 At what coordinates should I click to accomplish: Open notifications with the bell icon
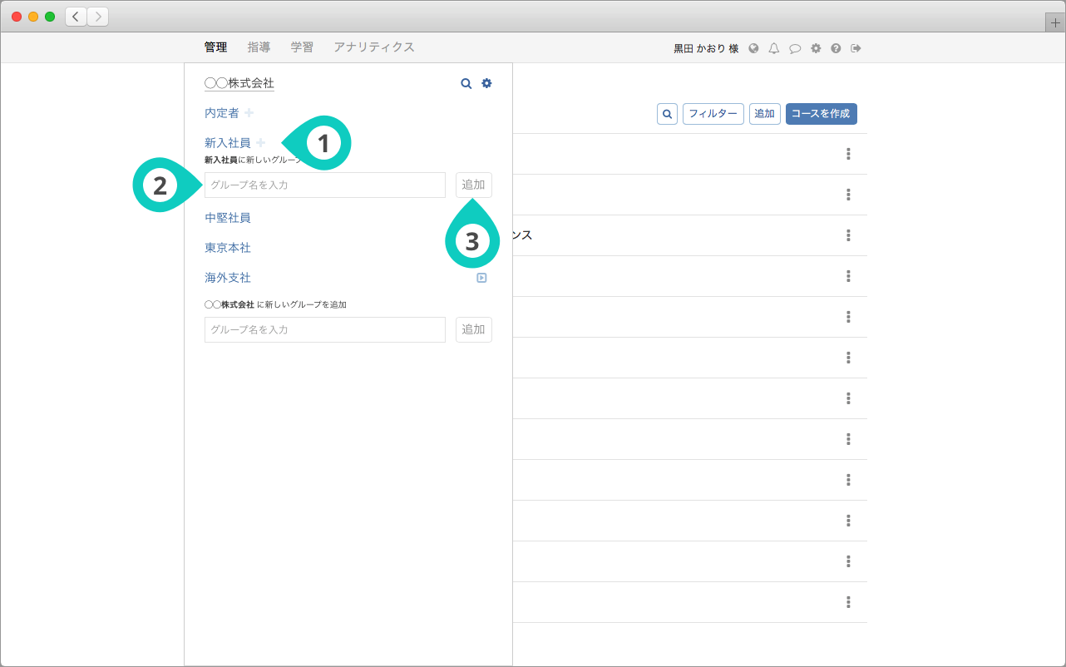pyautogui.click(x=774, y=48)
